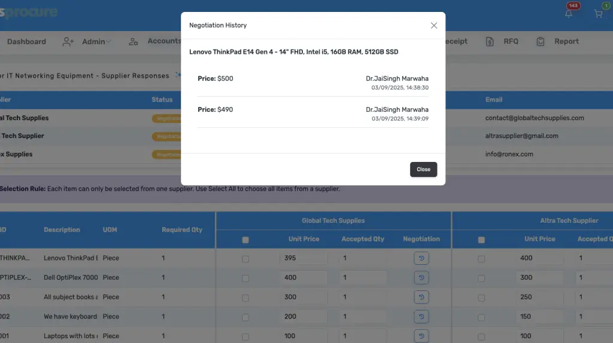Click the contact@globaltechsupplies.com email
Image resolution: width=613 pixels, height=343 pixels.
click(534, 118)
